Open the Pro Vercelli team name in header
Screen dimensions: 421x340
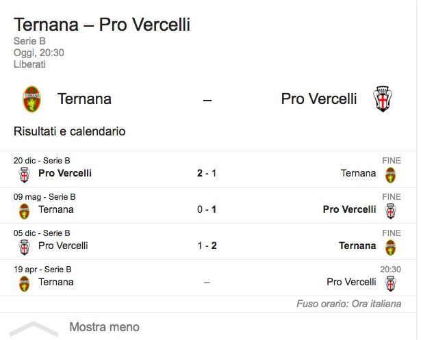319,99
